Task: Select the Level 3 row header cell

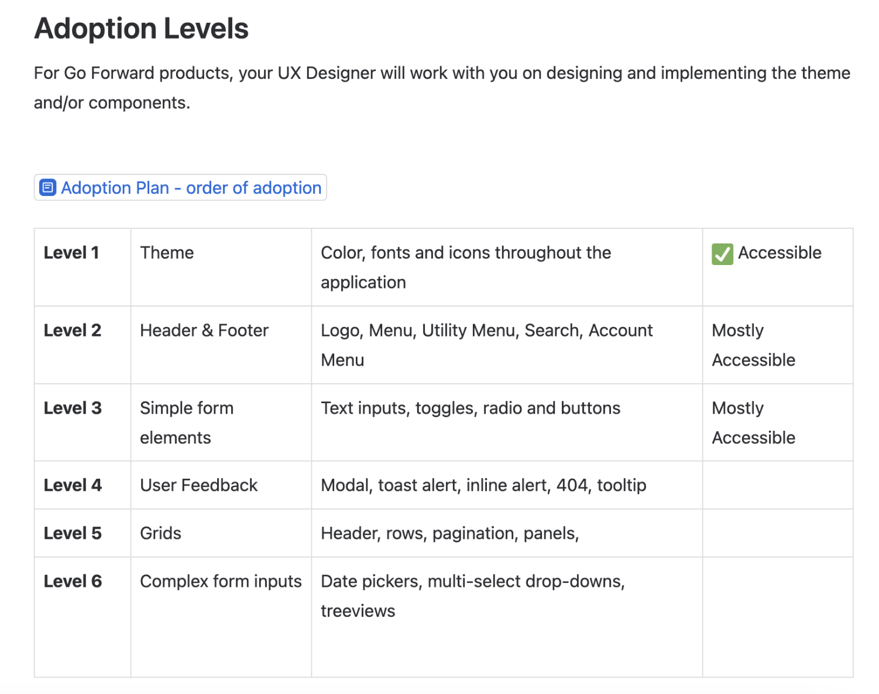Action: point(73,408)
